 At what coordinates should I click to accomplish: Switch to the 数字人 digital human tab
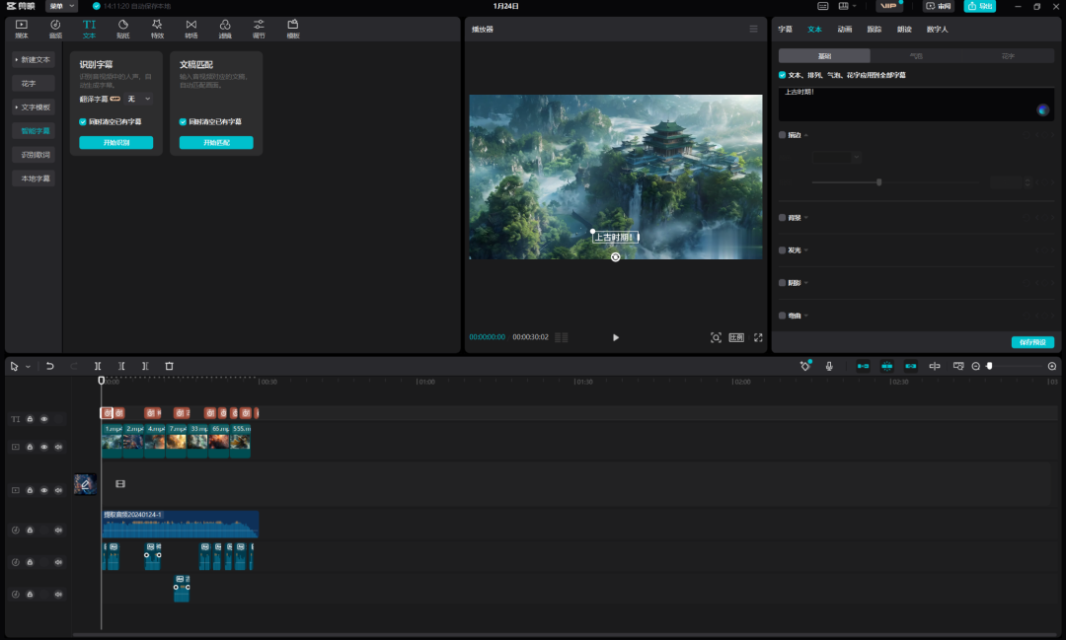point(937,30)
